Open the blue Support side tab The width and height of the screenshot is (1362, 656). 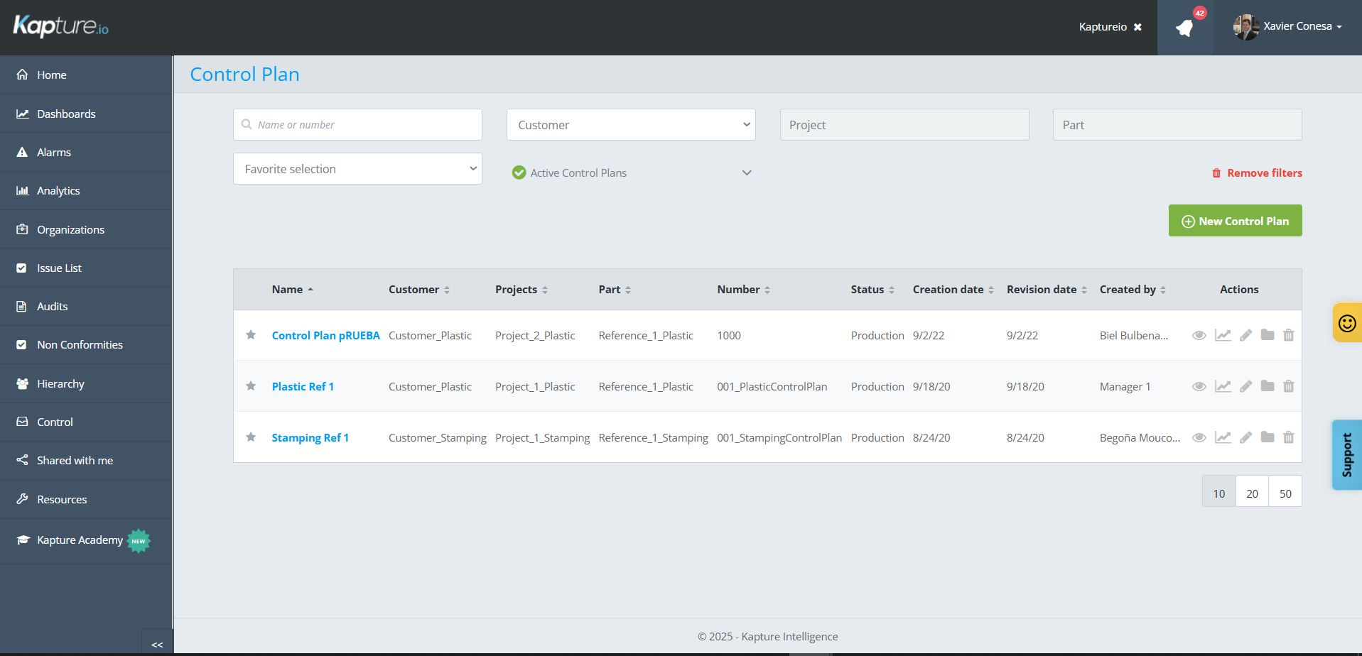(x=1346, y=455)
